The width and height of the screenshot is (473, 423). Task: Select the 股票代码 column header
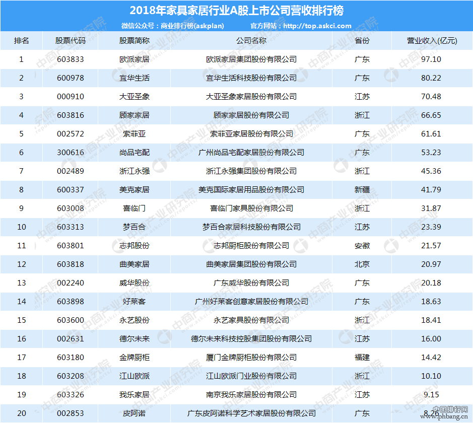[x=71, y=41]
